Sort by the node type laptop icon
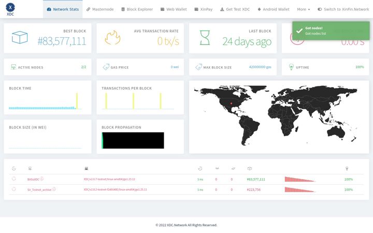 (87, 169)
